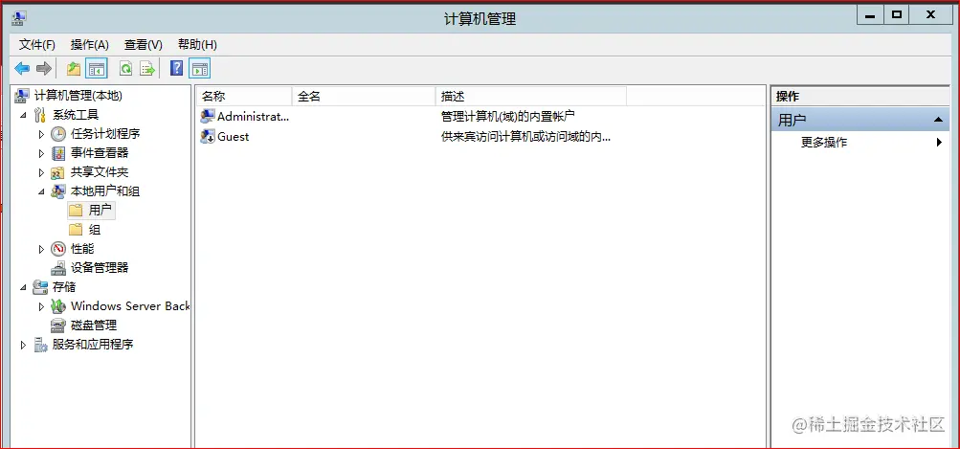The image size is (960, 449).
Task: Click the Export List toolbar icon
Action: (147, 69)
